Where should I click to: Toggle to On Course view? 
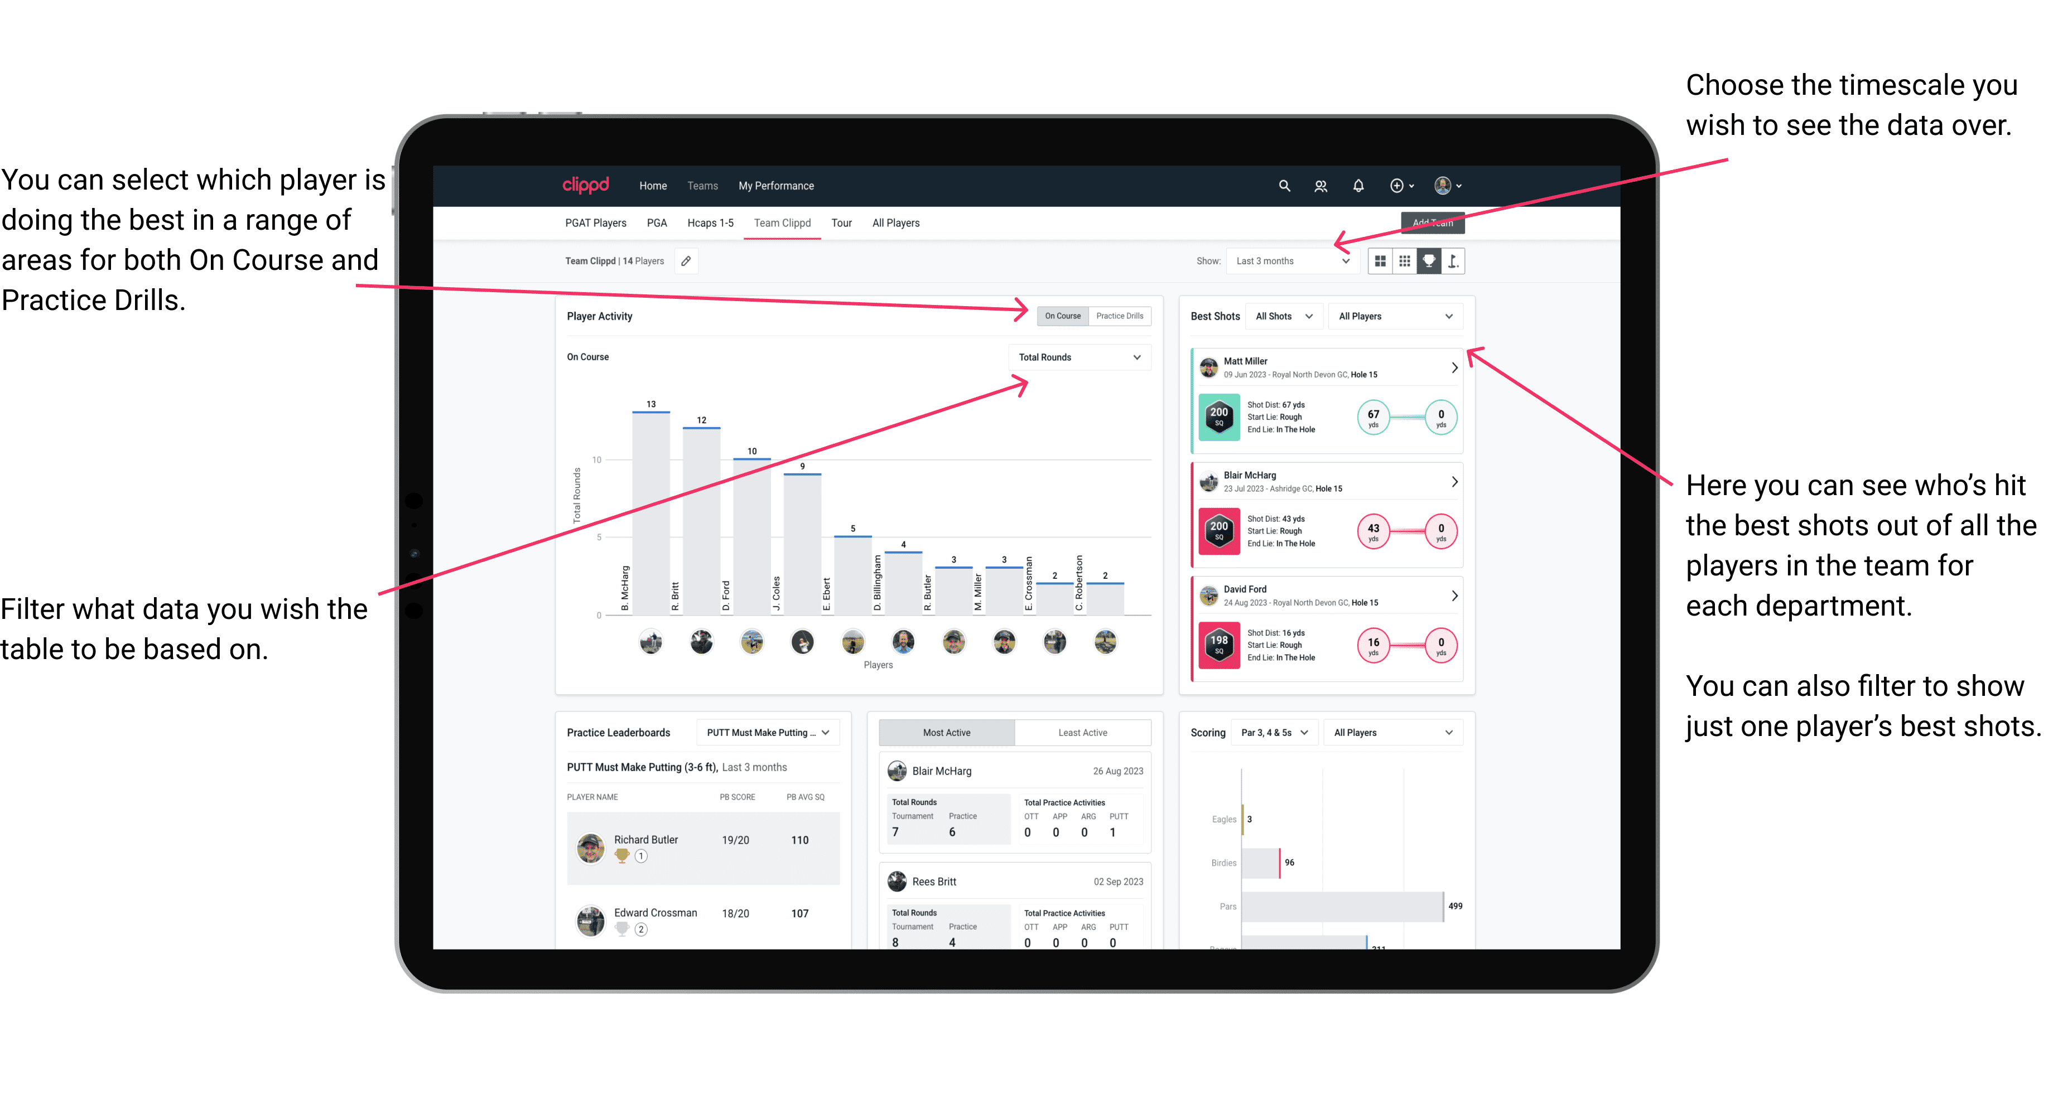click(1064, 316)
